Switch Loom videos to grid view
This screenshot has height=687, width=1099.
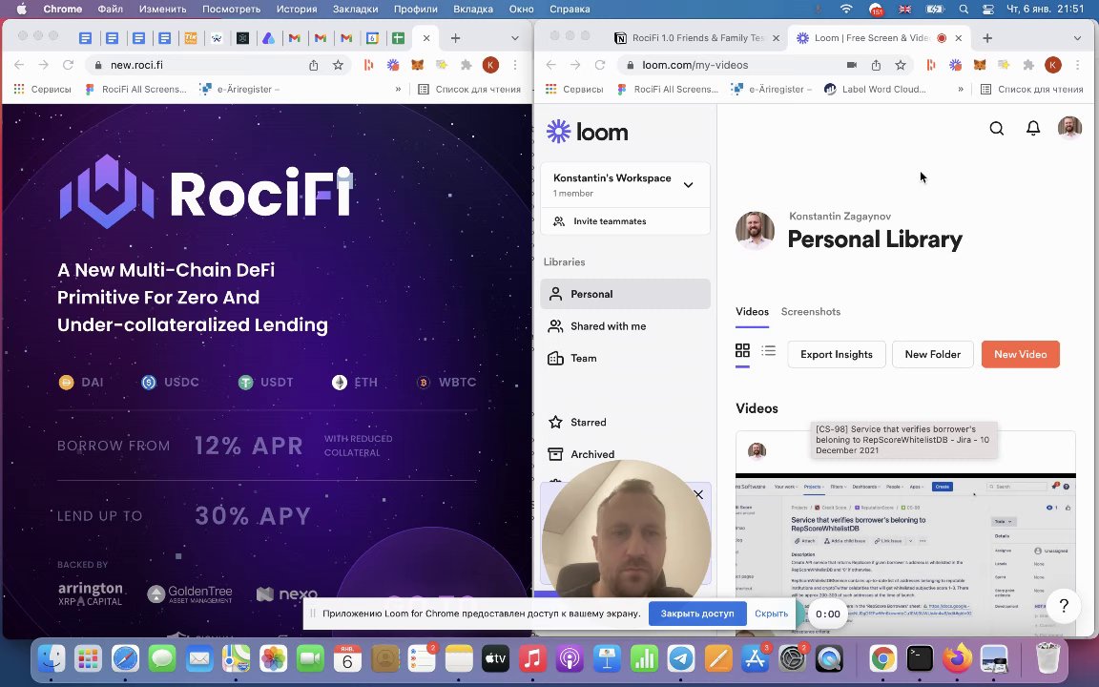tap(742, 350)
